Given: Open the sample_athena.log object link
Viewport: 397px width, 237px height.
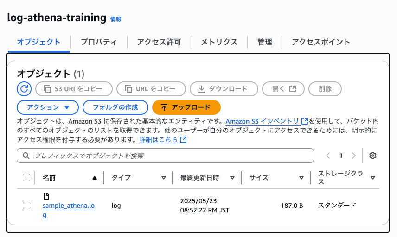Looking at the screenshot, I should (x=68, y=210).
